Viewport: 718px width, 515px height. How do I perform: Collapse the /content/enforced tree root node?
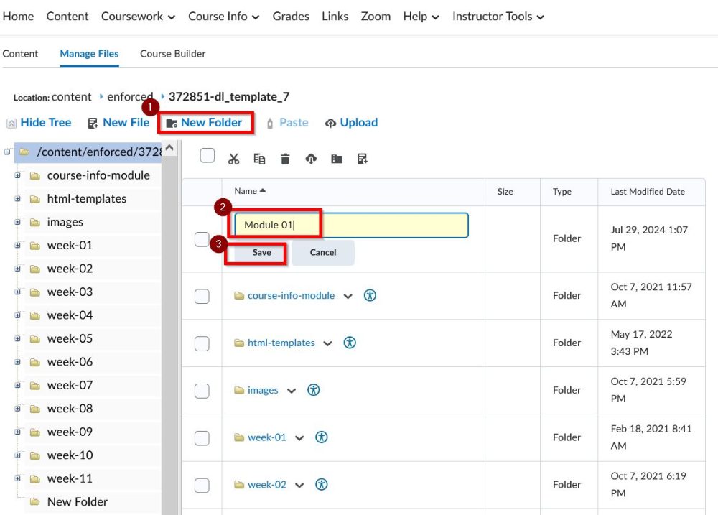[6, 152]
